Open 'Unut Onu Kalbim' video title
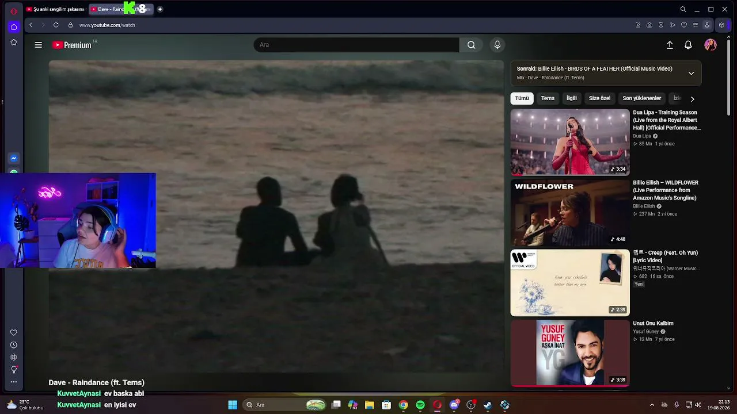This screenshot has height=414, width=737. tap(653, 323)
